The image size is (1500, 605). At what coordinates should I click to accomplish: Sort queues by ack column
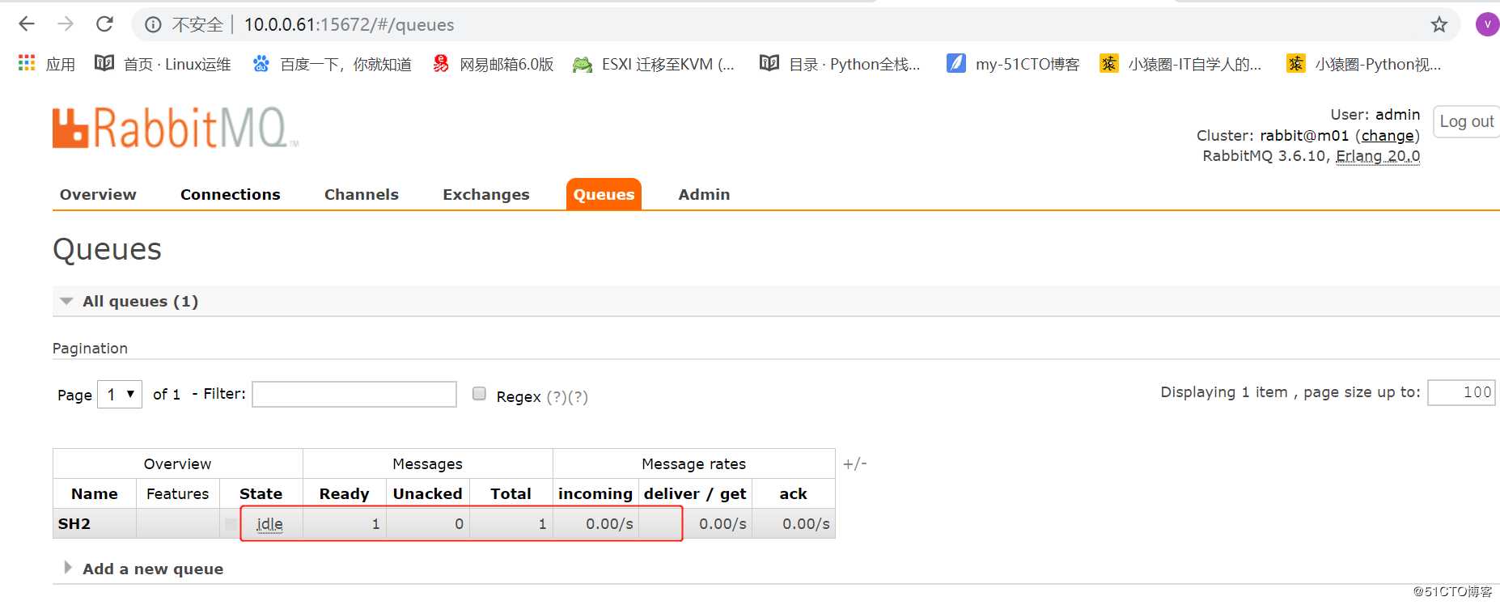(x=793, y=493)
